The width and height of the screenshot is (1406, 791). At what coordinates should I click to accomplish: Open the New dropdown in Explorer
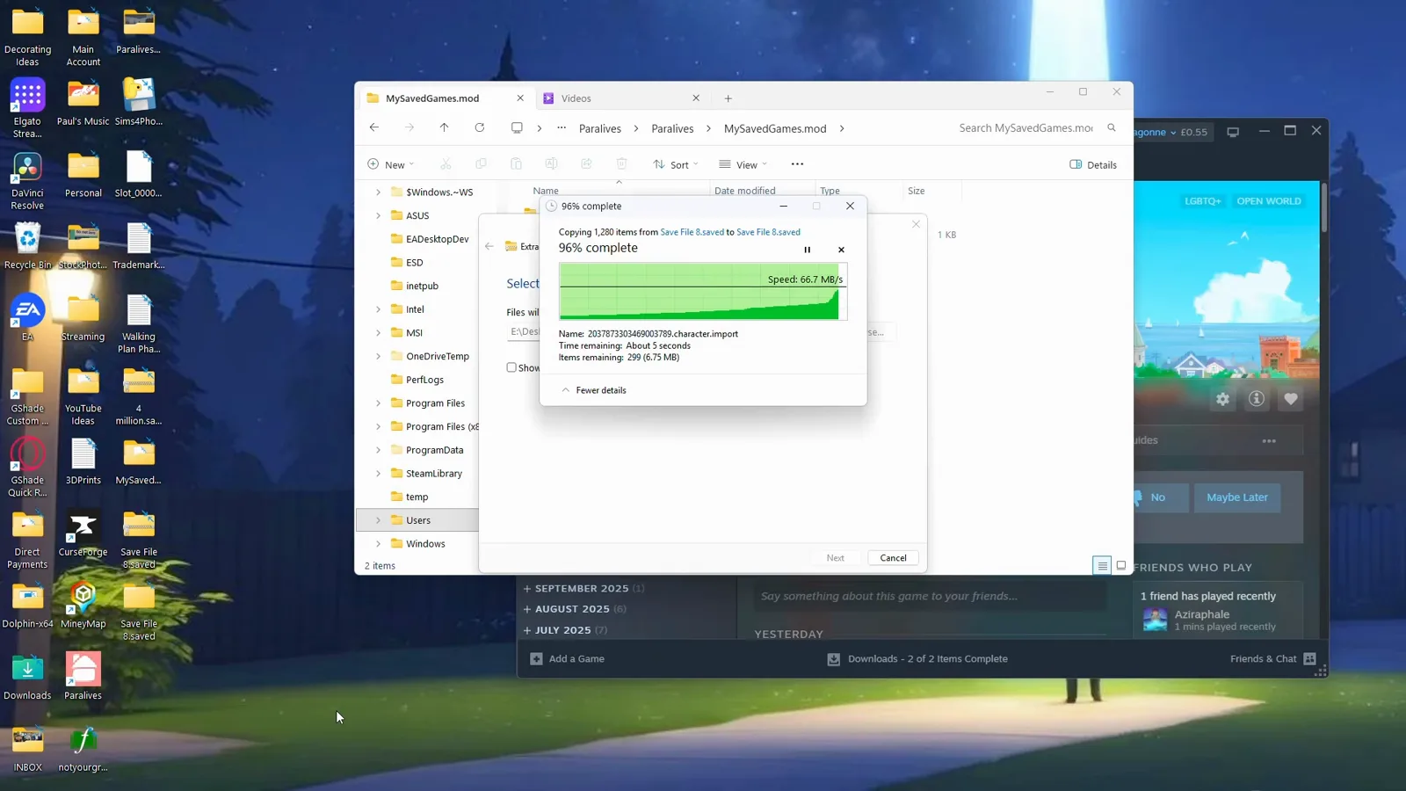tap(391, 164)
